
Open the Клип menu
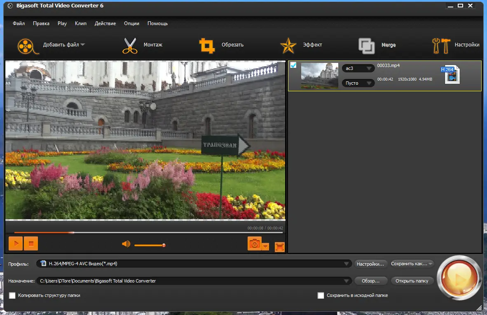tap(81, 23)
